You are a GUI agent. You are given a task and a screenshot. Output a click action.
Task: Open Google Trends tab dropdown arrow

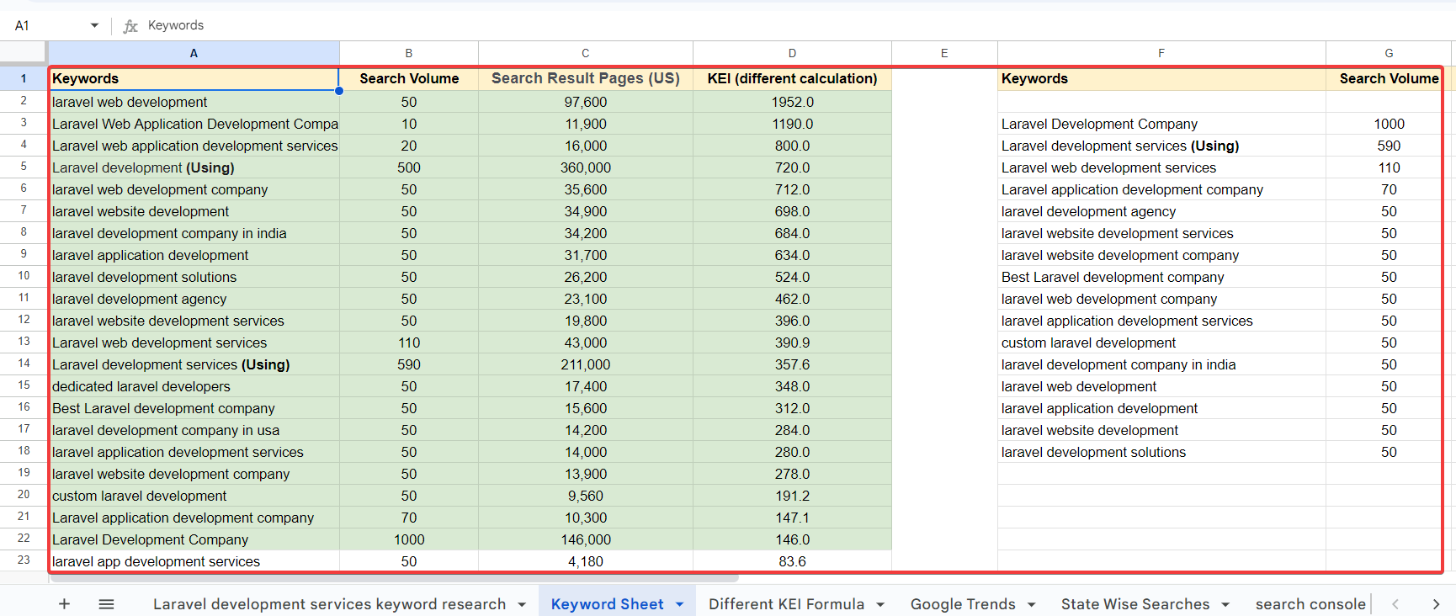pyautogui.click(x=1031, y=604)
